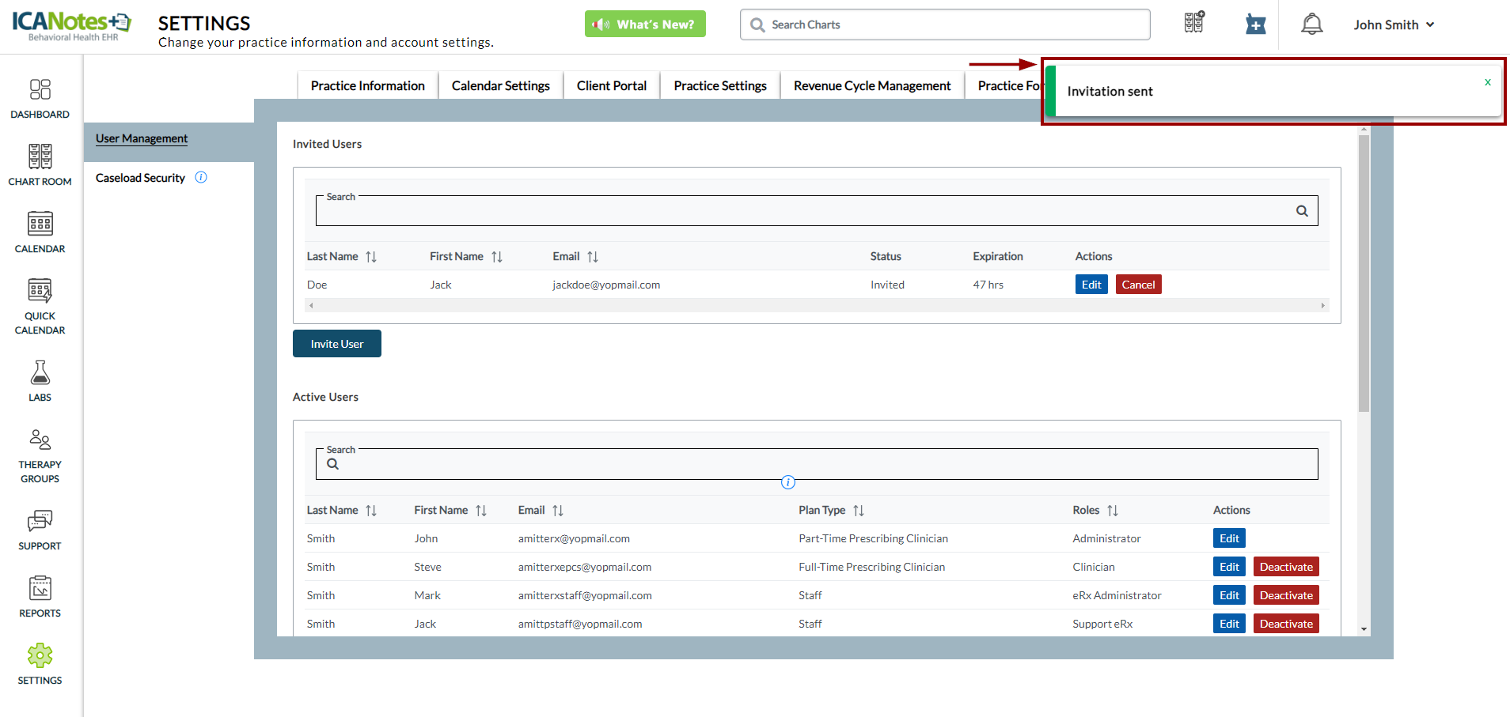
Task: Dismiss the Invitation sent notification
Action: [1487, 82]
